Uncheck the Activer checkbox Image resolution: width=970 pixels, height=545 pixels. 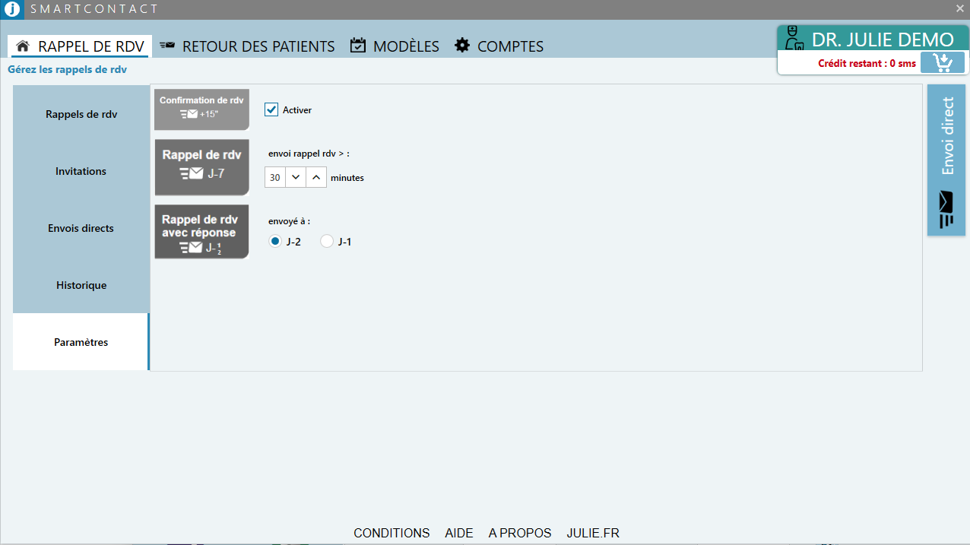coord(271,109)
